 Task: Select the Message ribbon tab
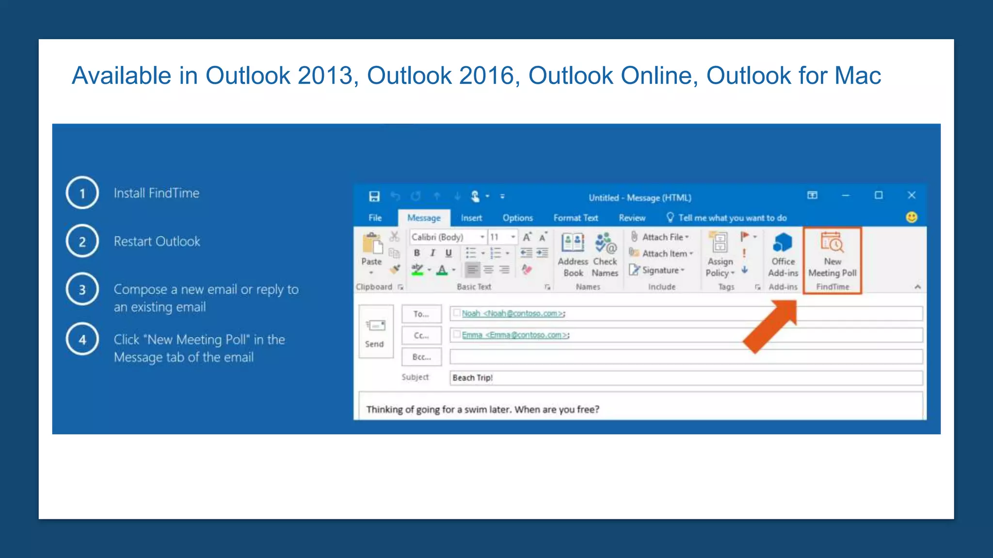point(424,218)
